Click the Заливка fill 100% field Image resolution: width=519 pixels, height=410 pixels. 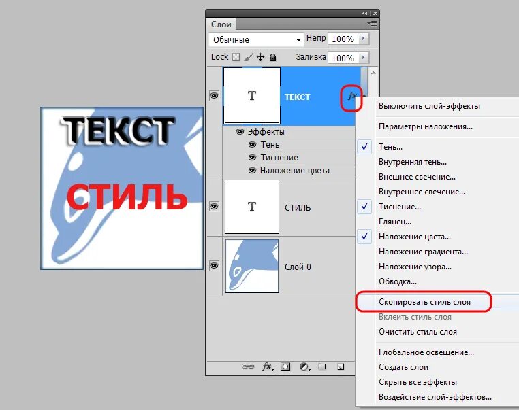pyautogui.click(x=343, y=58)
